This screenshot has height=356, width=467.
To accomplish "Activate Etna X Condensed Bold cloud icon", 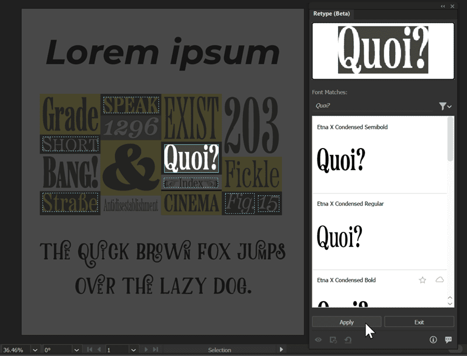I will tap(440, 280).
